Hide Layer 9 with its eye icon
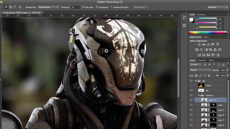 [x=191, y=110]
